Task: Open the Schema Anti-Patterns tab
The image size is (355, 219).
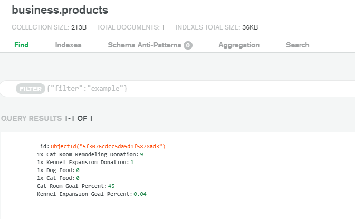Action: point(145,45)
